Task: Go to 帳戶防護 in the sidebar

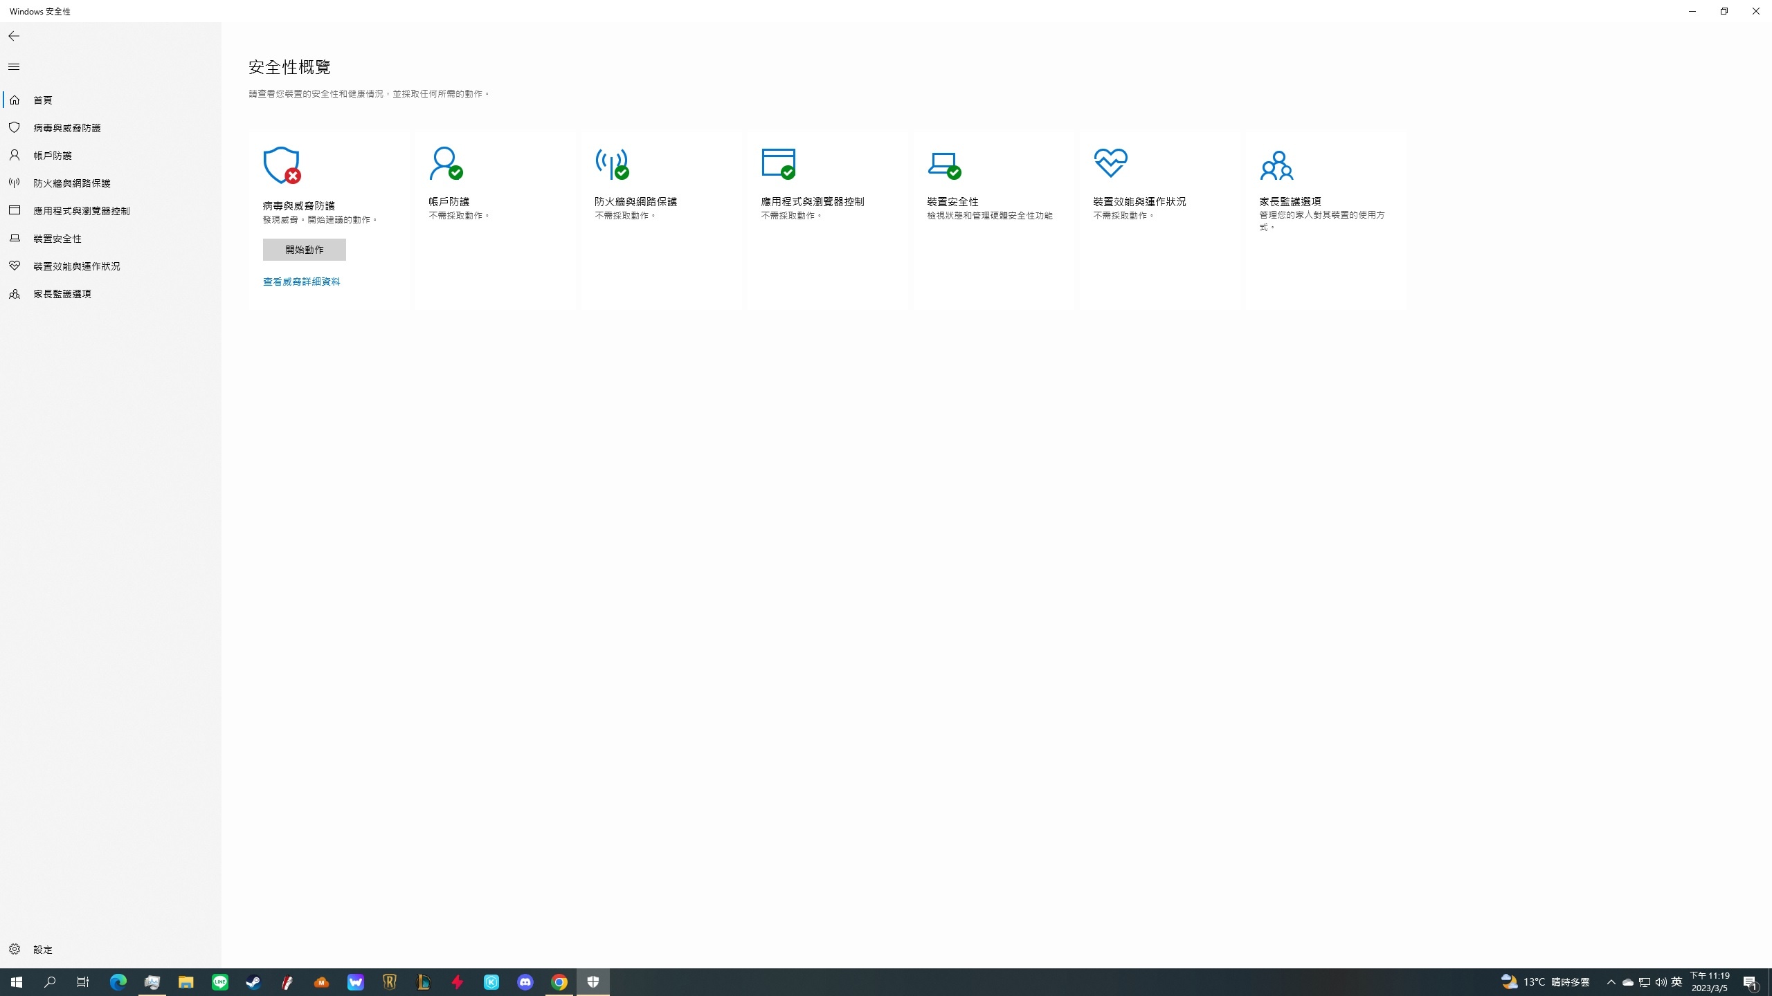Action: pyautogui.click(x=53, y=156)
